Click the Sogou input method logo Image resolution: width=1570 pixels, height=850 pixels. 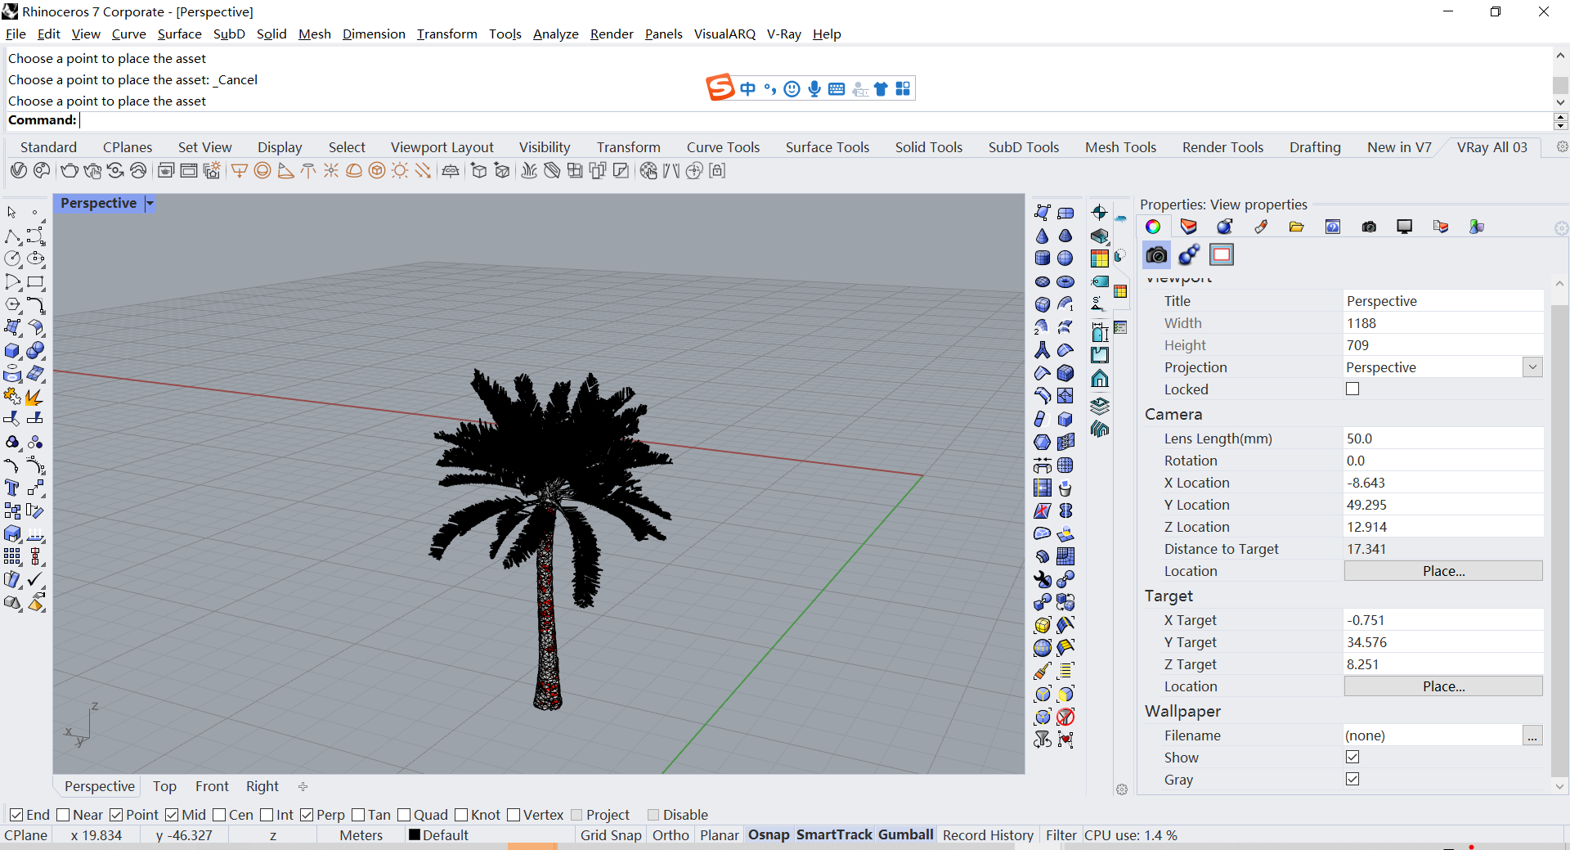click(x=720, y=88)
